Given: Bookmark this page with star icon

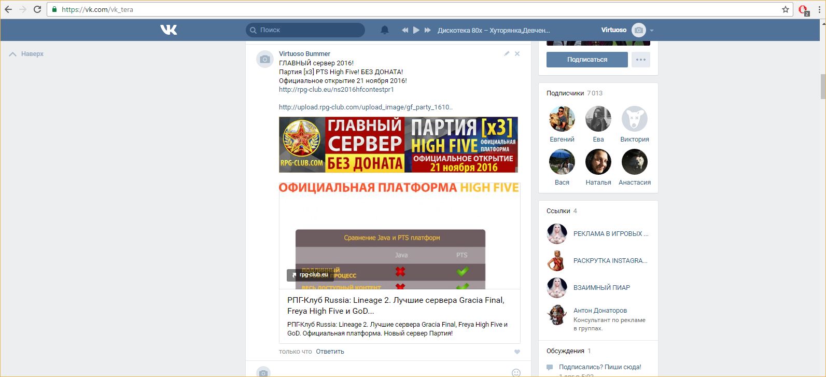Looking at the screenshot, I should coord(785,9).
